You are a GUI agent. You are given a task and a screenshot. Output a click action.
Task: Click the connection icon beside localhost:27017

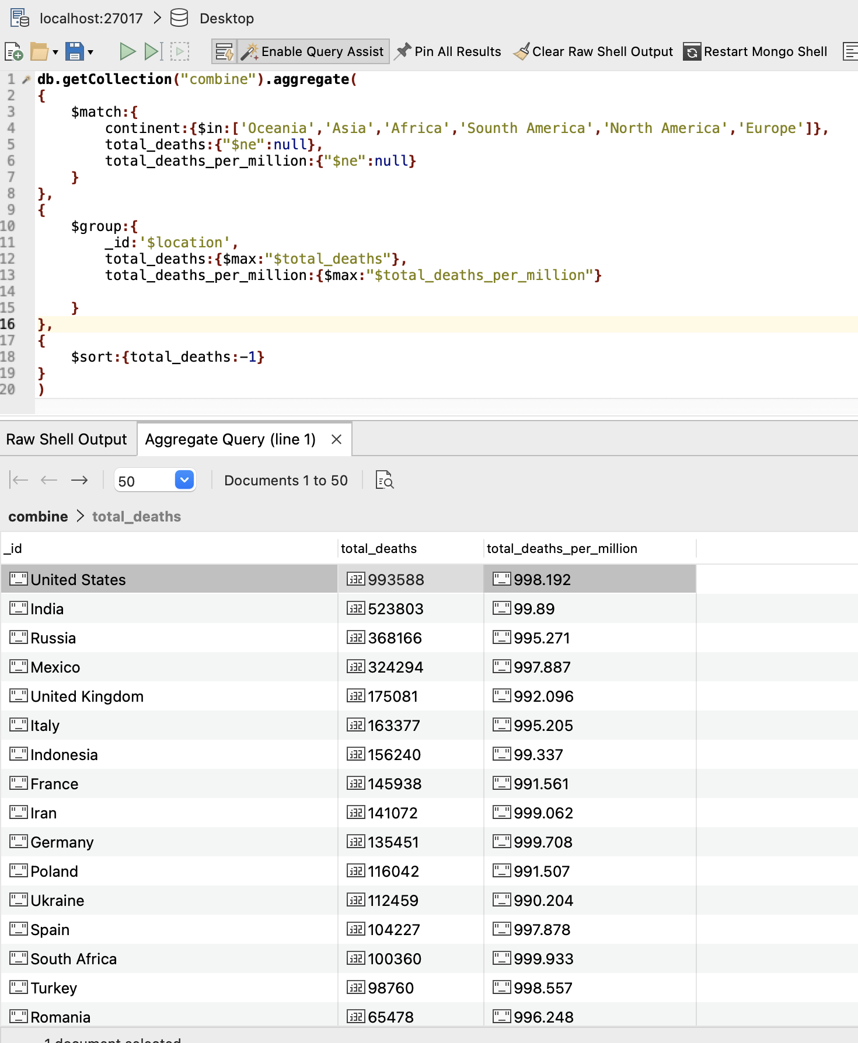click(x=19, y=18)
